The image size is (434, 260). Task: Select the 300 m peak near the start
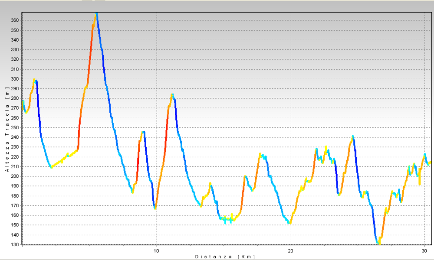35,80
